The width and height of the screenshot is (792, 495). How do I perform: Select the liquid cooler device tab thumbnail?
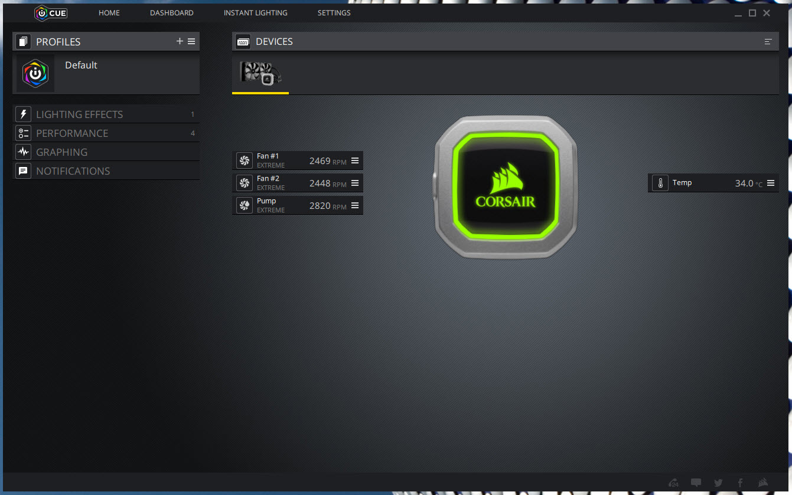260,73
